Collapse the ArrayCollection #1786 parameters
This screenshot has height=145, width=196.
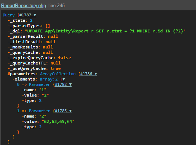(x=95, y=74)
